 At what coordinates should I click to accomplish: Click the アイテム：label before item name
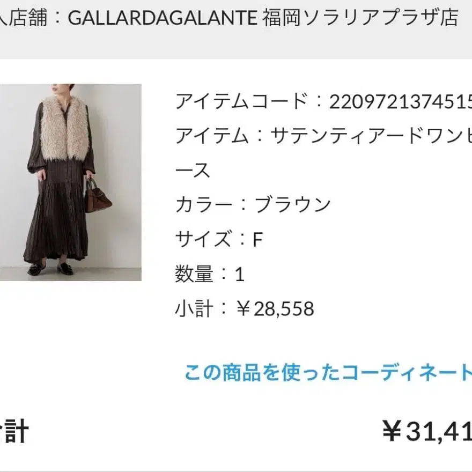[219, 136]
